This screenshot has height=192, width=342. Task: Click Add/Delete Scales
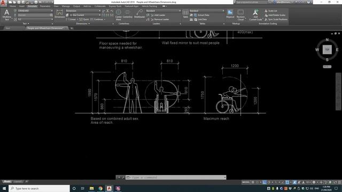tap(275, 15)
